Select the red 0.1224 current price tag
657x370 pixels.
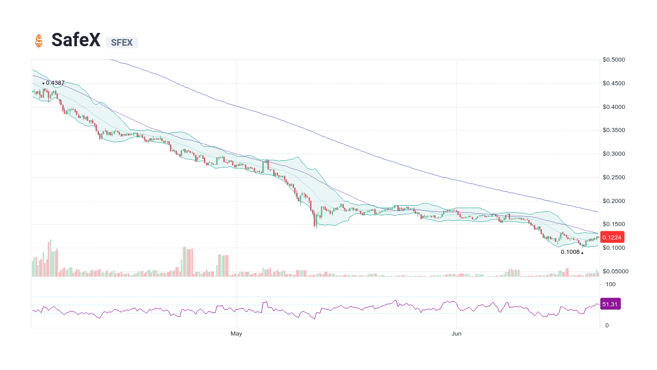[611, 237]
